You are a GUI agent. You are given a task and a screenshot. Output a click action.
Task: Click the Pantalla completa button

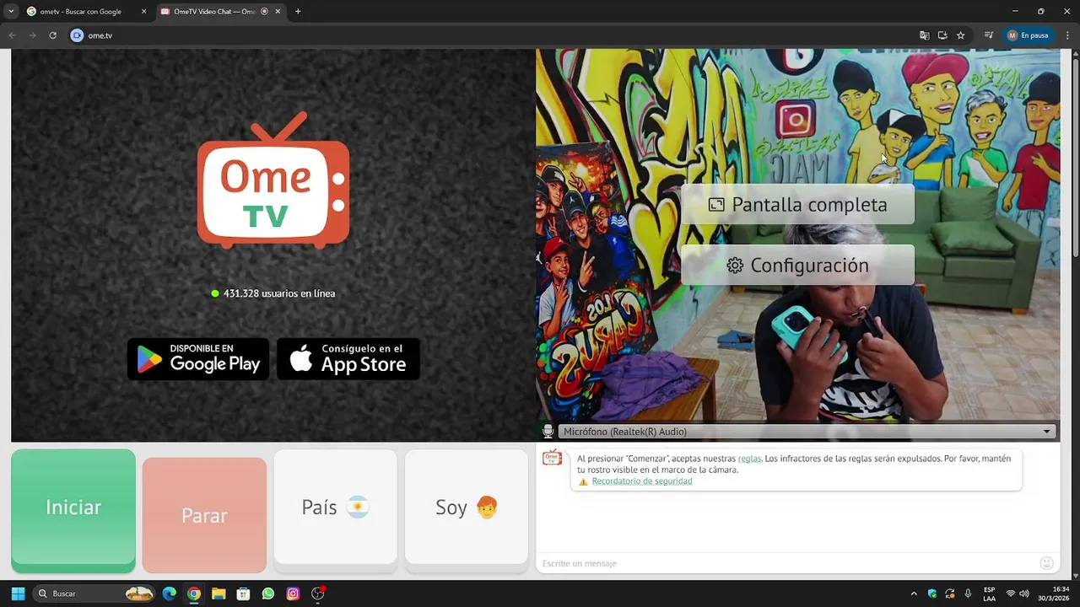click(797, 205)
